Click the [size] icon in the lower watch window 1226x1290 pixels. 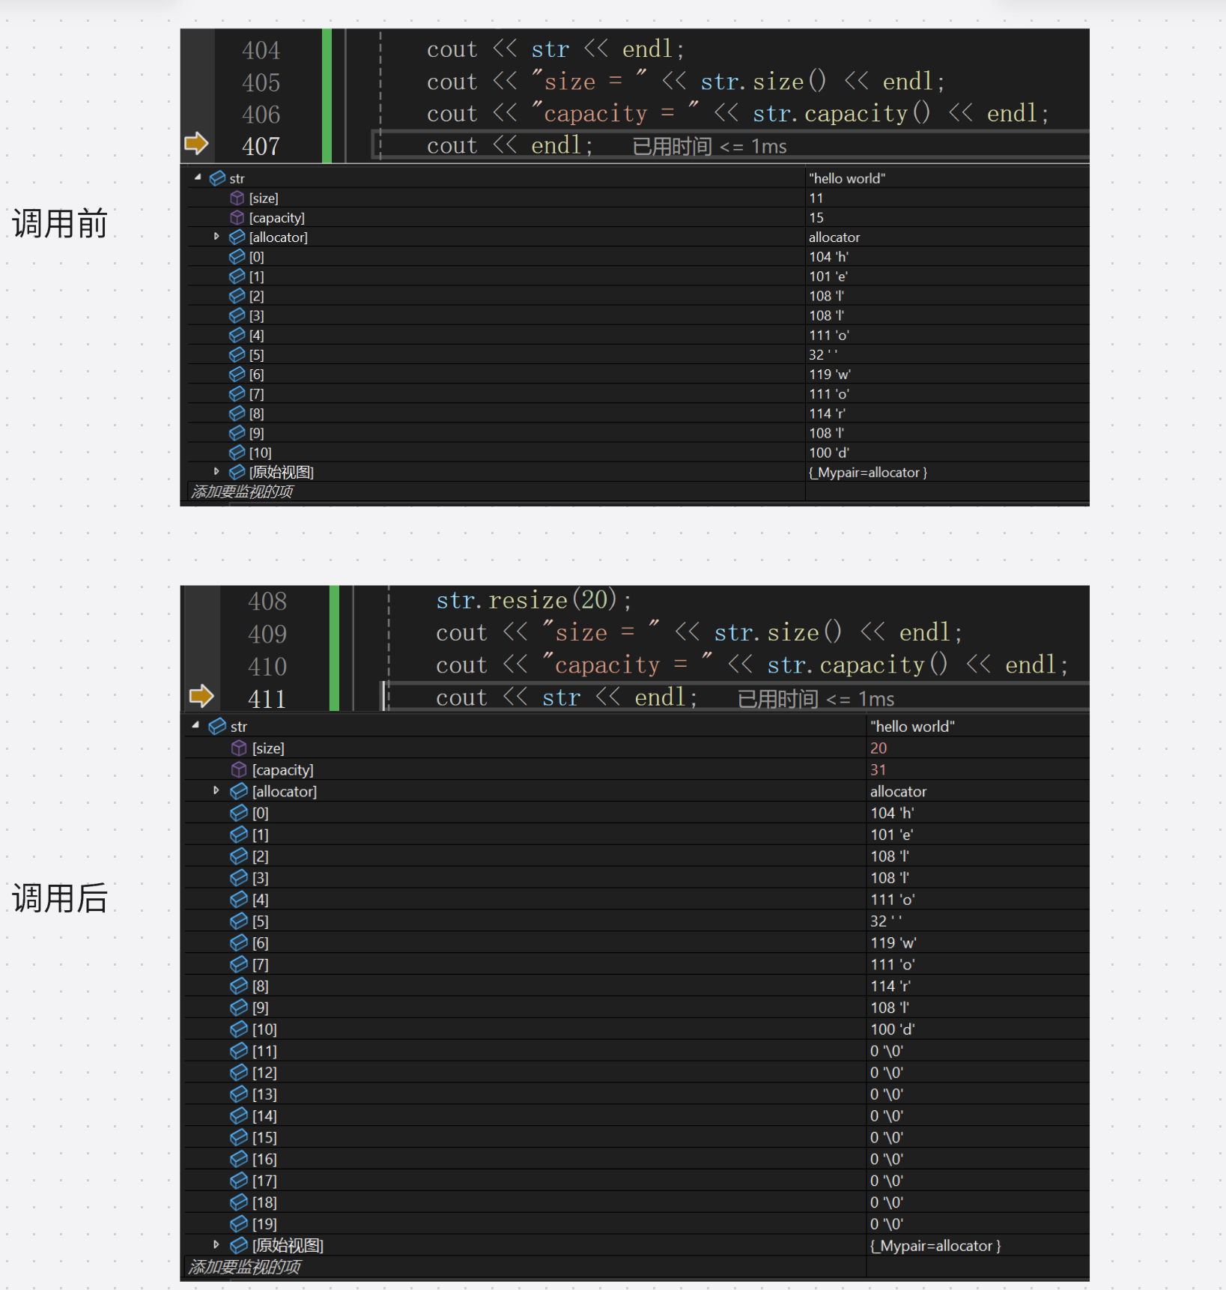coord(239,748)
